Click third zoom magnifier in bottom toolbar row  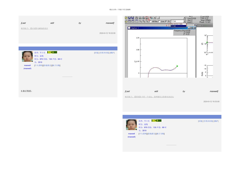pos(147,21)
